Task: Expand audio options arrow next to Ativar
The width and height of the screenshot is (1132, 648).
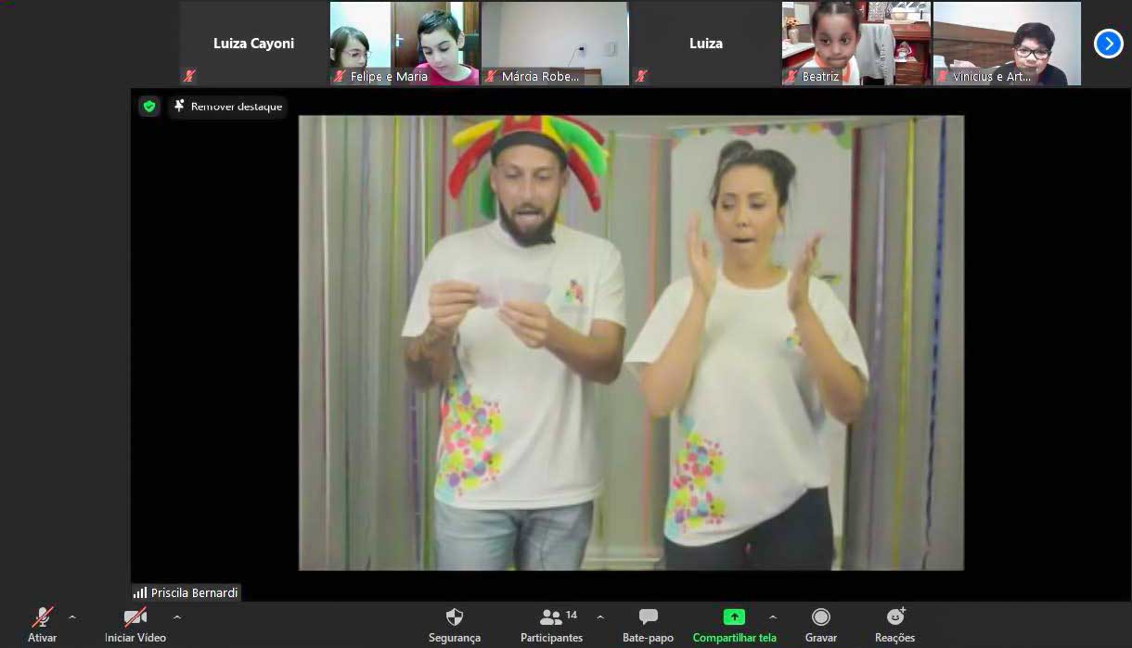Action: pyautogui.click(x=72, y=617)
